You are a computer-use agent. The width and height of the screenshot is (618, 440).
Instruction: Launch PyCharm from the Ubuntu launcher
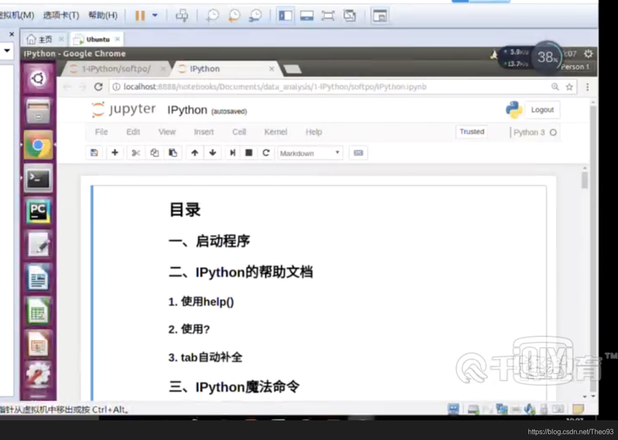point(38,211)
